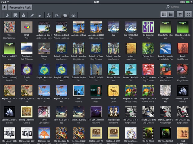Open the 1984 Rick Wakeman album
193x144 pixels.
pyautogui.click(x=9, y=27)
